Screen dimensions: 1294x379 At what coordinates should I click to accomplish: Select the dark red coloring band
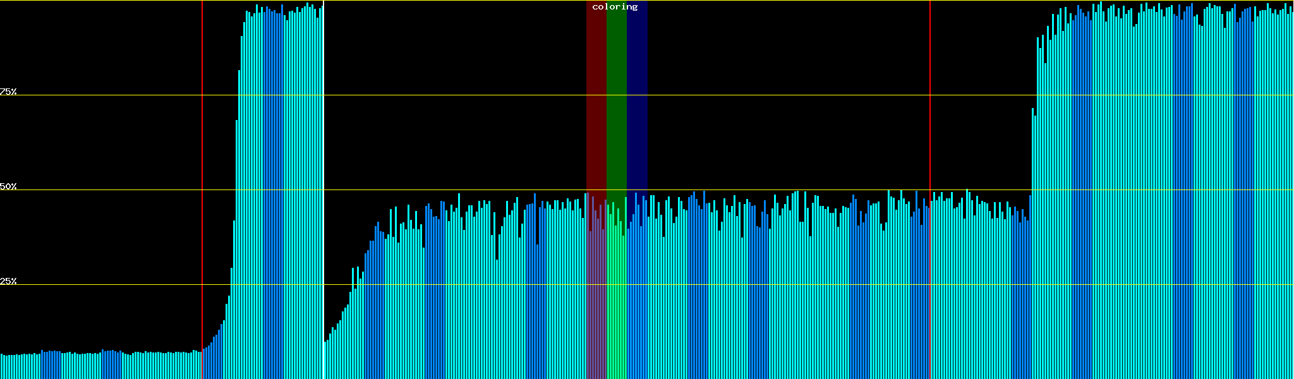pos(596,95)
